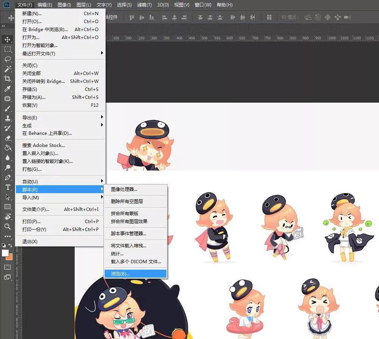Select the Hand tool
Screen dimensions: 379x339
(8, 217)
